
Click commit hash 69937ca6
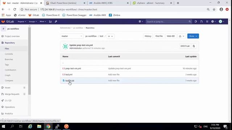(185, 46)
